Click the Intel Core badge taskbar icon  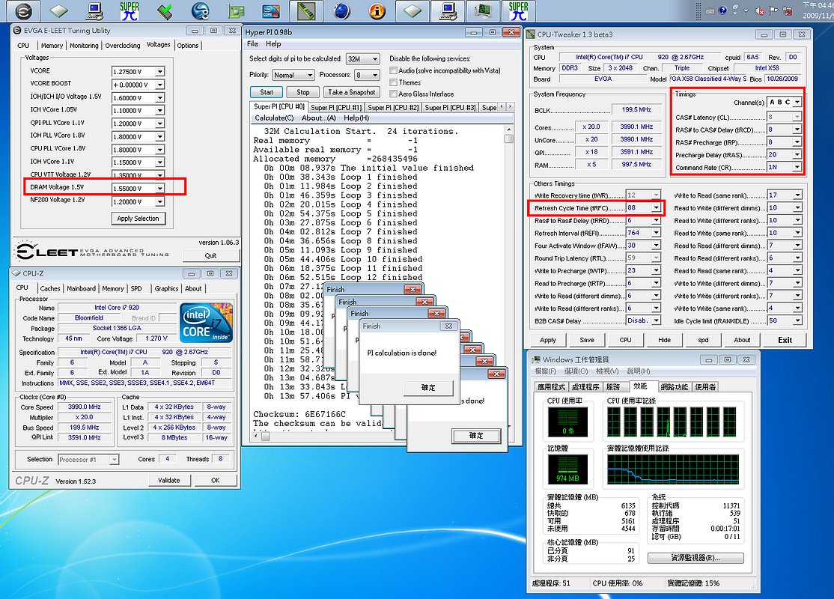[271, 10]
